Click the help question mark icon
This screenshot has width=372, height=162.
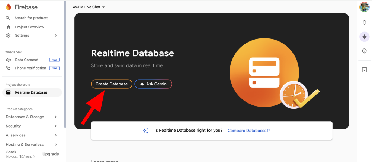[364, 51]
